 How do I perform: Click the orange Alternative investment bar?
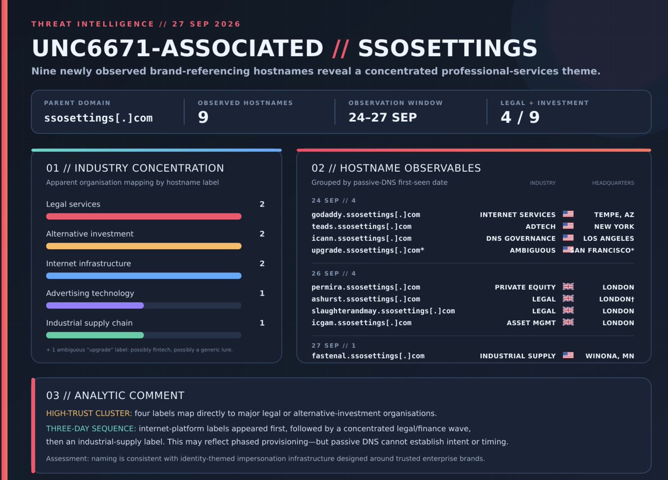[x=144, y=246]
